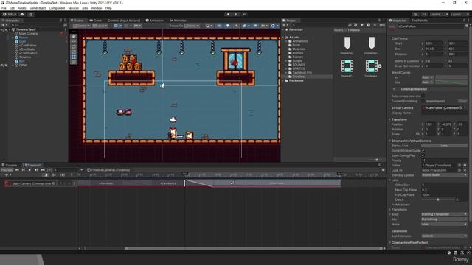
Task: Open Timeline settings gear icon
Action: tap(383, 170)
